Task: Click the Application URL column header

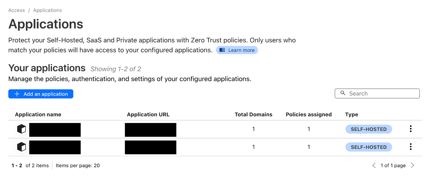Action: coord(148,114)
